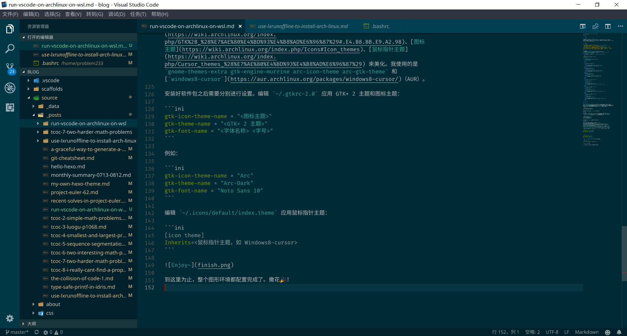Open Source Control view with 23 changes
Screen dimensions: 627x336
[x=10, y=68]
